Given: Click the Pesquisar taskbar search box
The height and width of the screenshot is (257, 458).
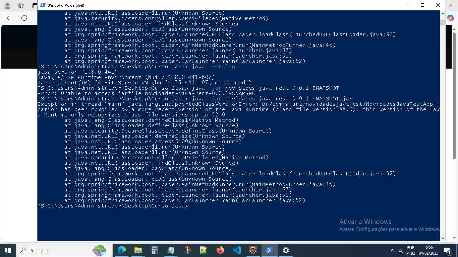Looking at the screenshot, I should (64, 250).
